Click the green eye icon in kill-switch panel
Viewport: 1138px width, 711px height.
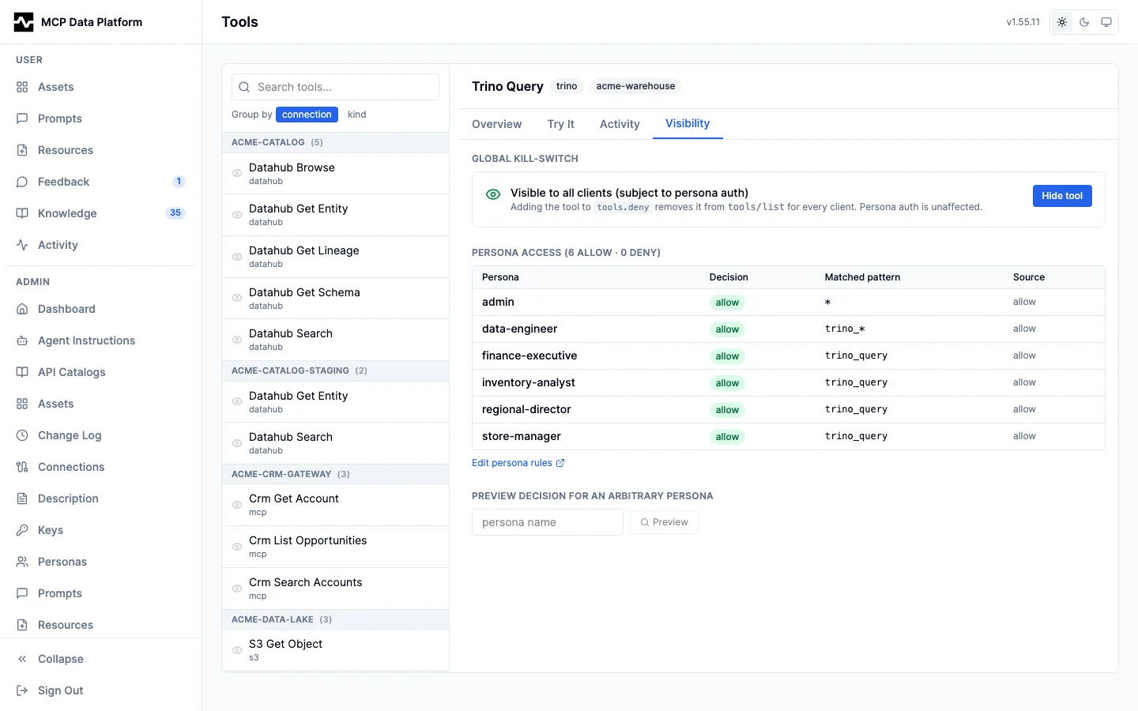pos(493,194)
